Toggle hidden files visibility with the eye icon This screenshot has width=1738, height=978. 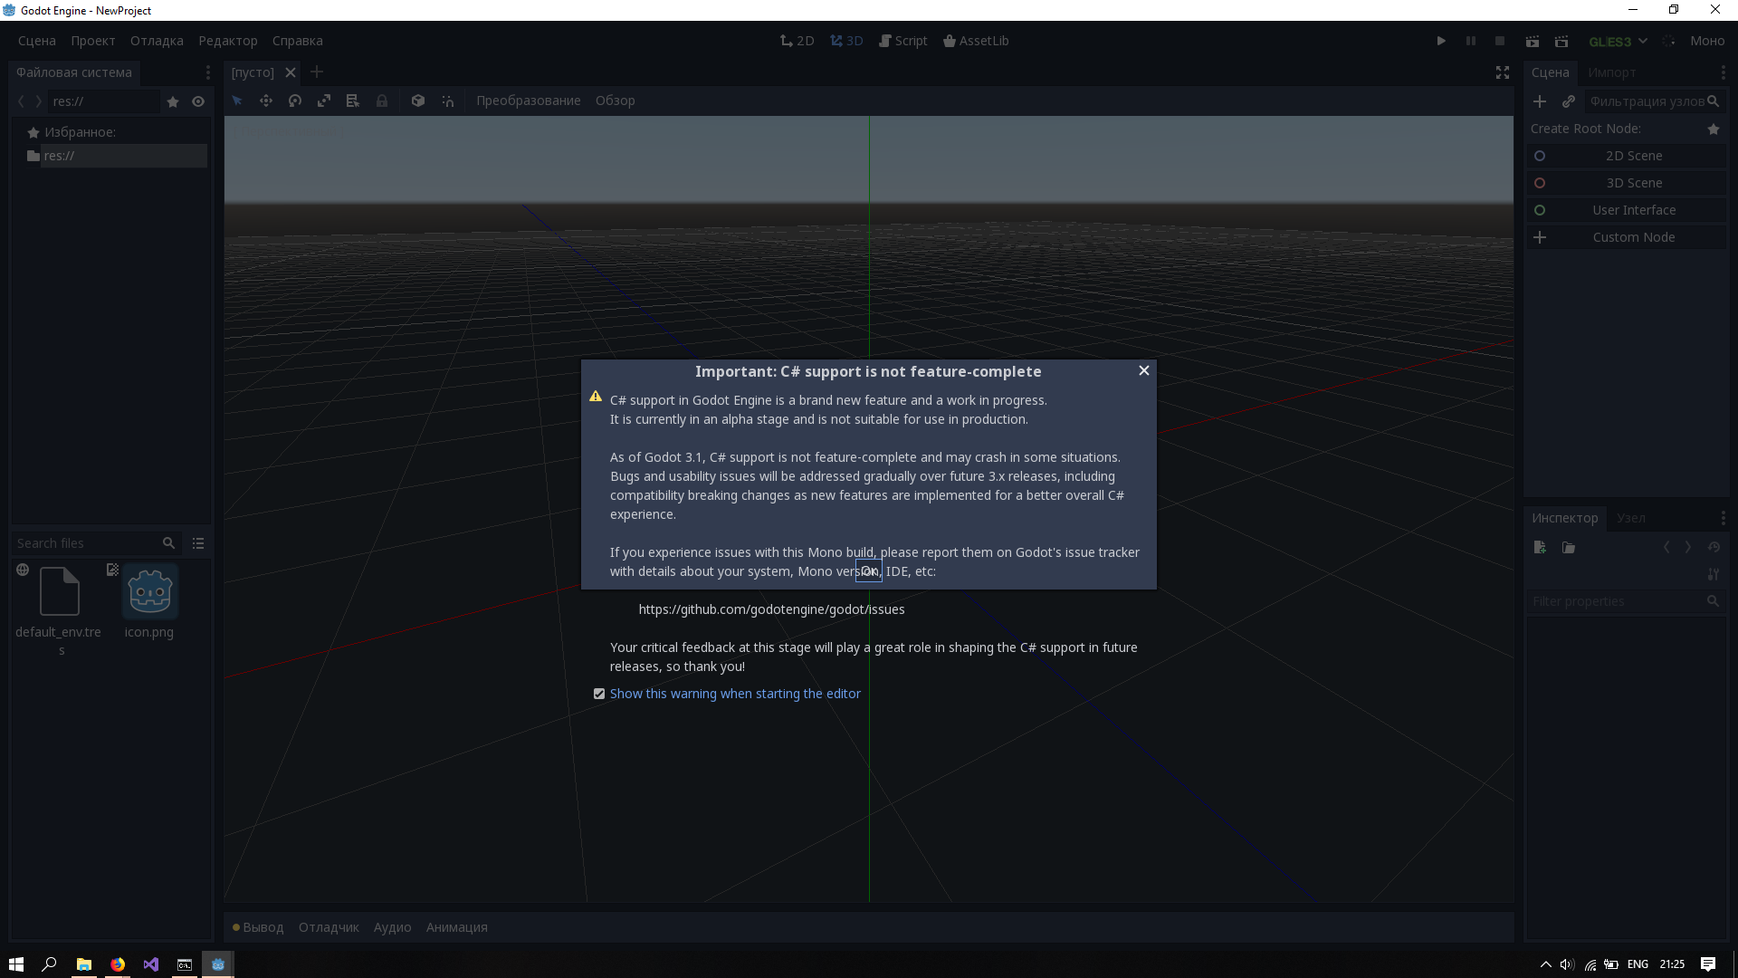[x=198, y=101]
